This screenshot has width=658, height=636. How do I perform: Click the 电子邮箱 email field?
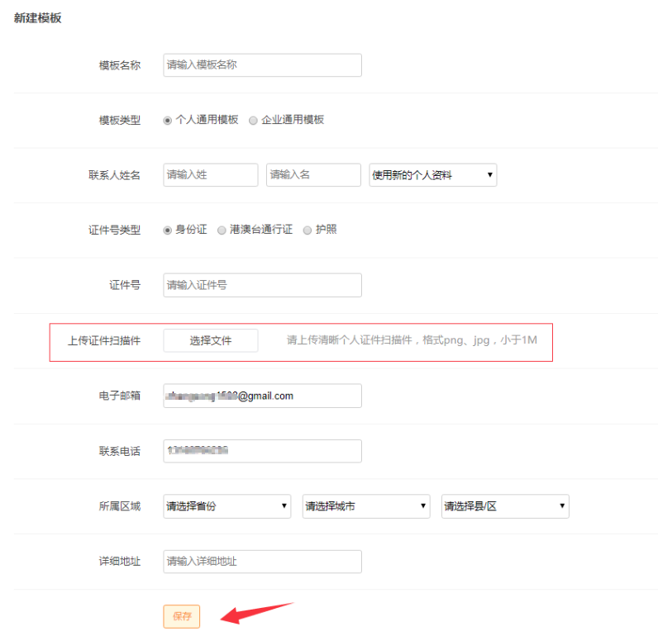click(262, 396)
